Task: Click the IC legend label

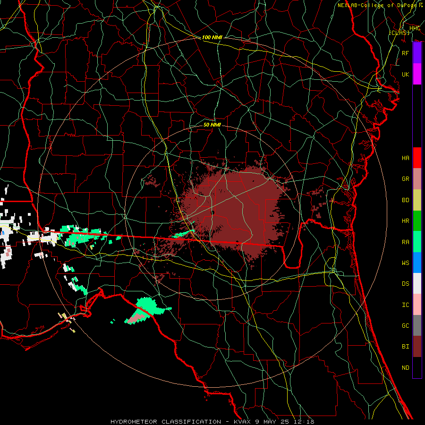Action: [x=406, y=305]
